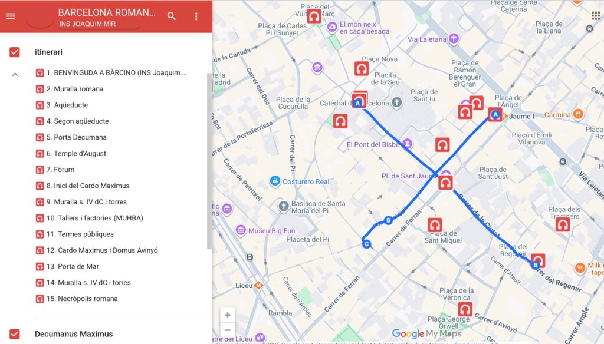Zoom out with the minus button
The image size is (604, 344).
tap(228, 330)
